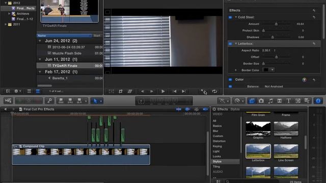Open the Retime speed menu
Screen dimensions: 326x183
pos(238,101)
